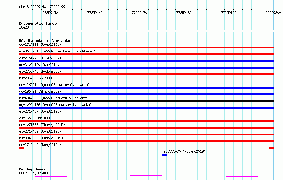
Task: Click the nsv3342806 (Audano2019) red bar
Action: 146,141
